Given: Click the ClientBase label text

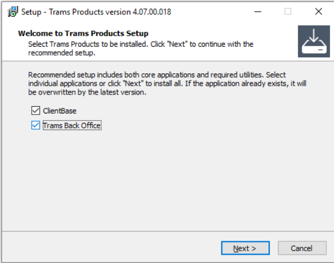Looking at the screenshot, I should pos(60,111).
